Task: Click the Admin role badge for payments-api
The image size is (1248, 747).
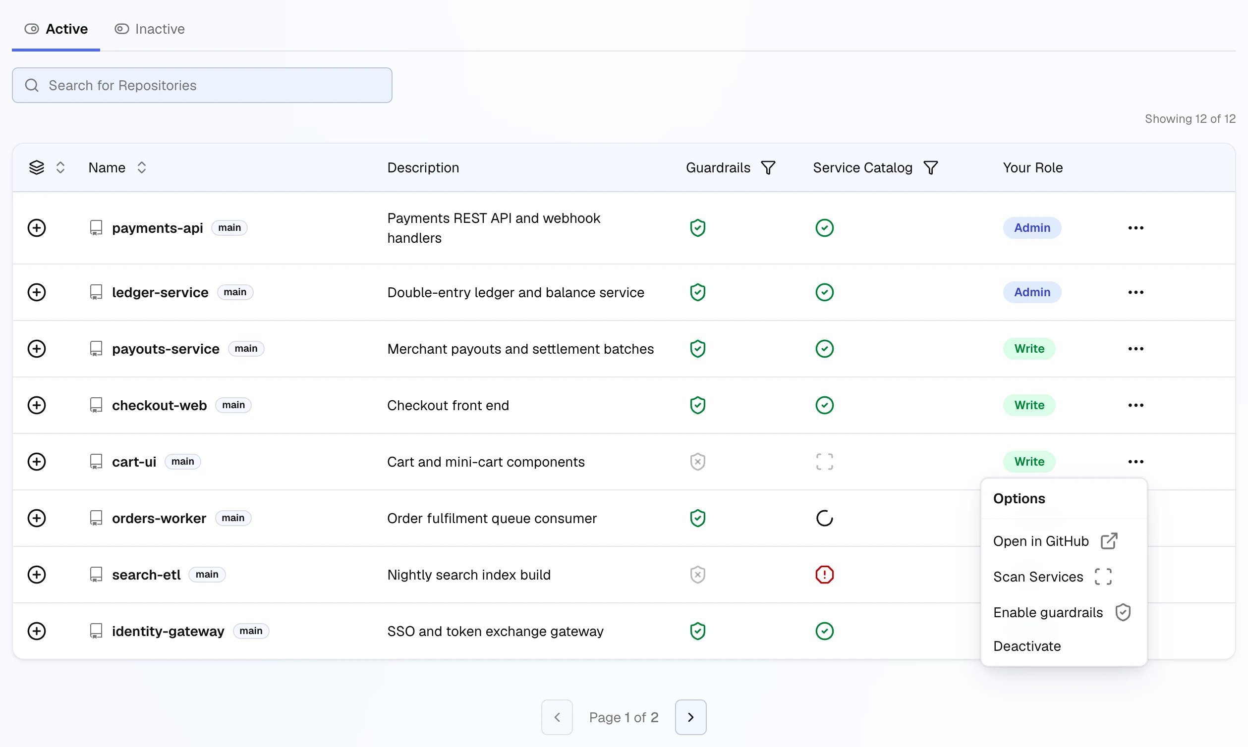Action: tap(1031, 227)
